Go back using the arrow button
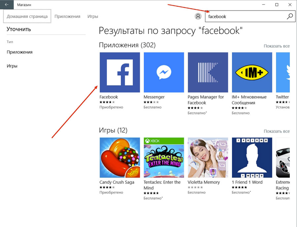 click(x=7, y=5)
